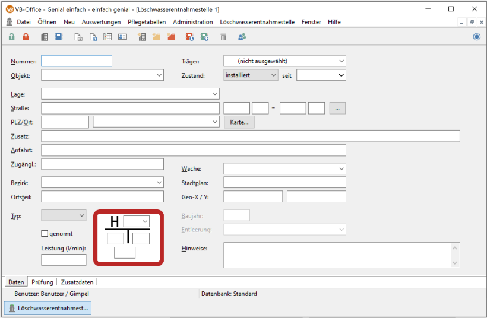Image resolution: width=487 pixels, height=318 pixels.
Task: Enable the genormt checkbox
Action: [x=45, y=234]
